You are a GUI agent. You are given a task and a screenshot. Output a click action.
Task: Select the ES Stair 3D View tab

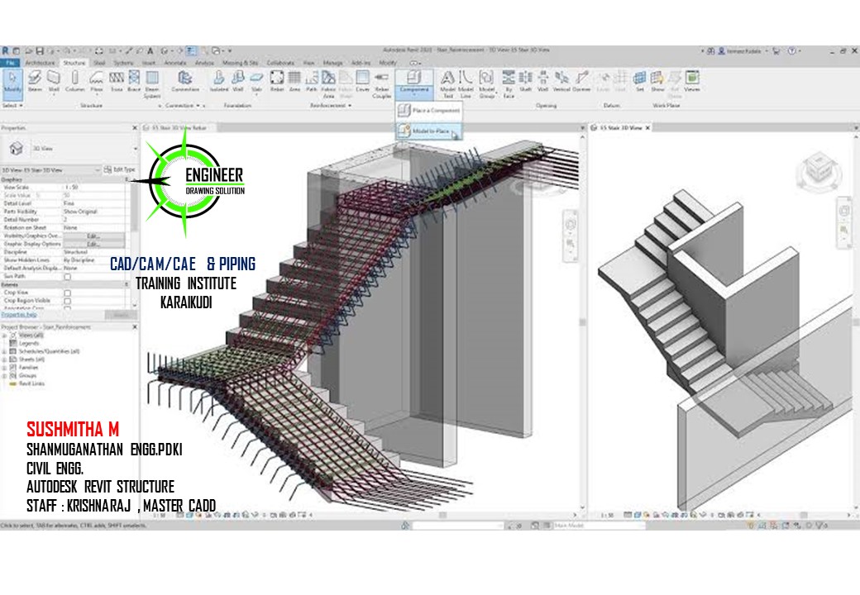(x=620, y=127)
